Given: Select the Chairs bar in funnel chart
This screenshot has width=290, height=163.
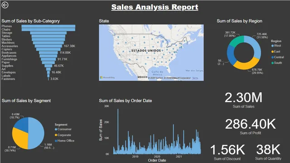Looking at the screenshot, I should click(48, 29).
